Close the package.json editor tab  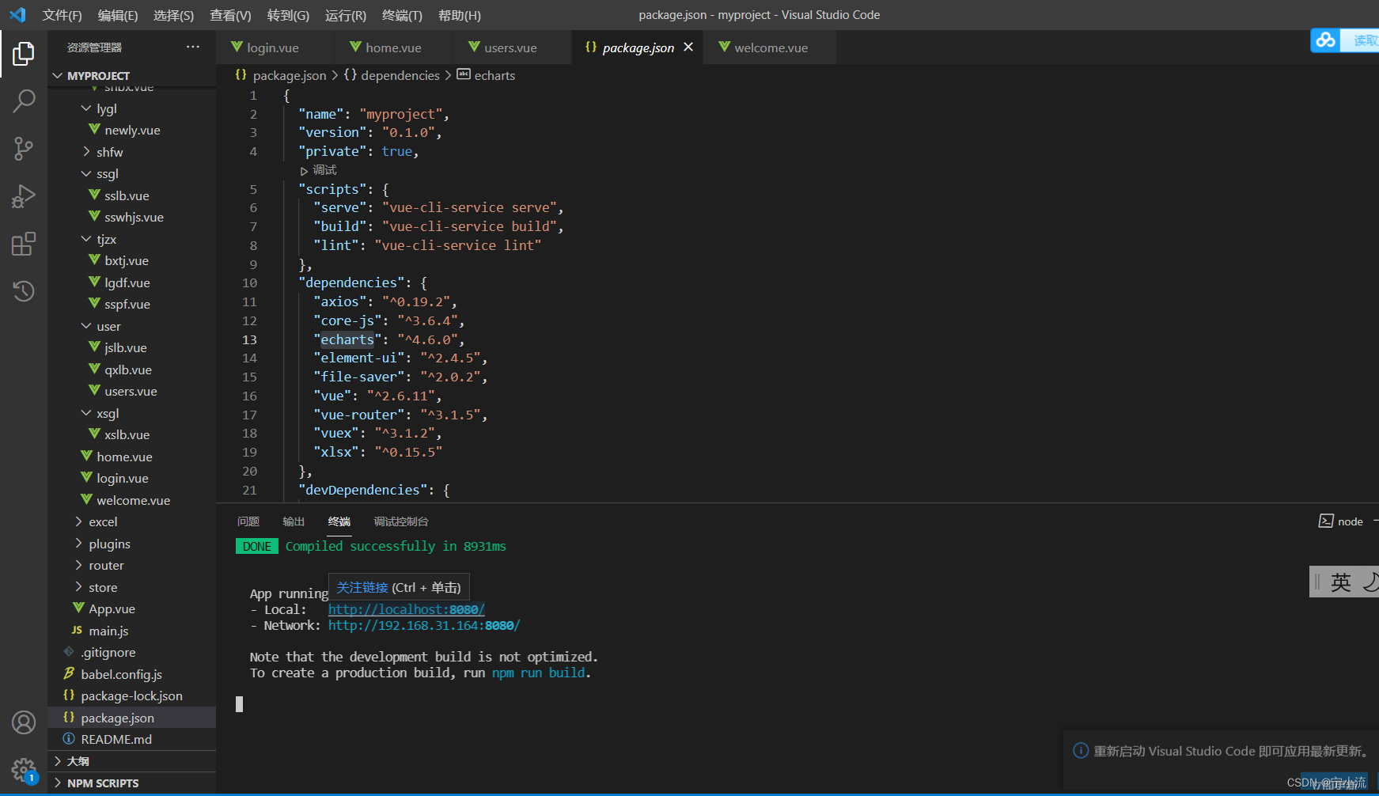coord(688,47)
